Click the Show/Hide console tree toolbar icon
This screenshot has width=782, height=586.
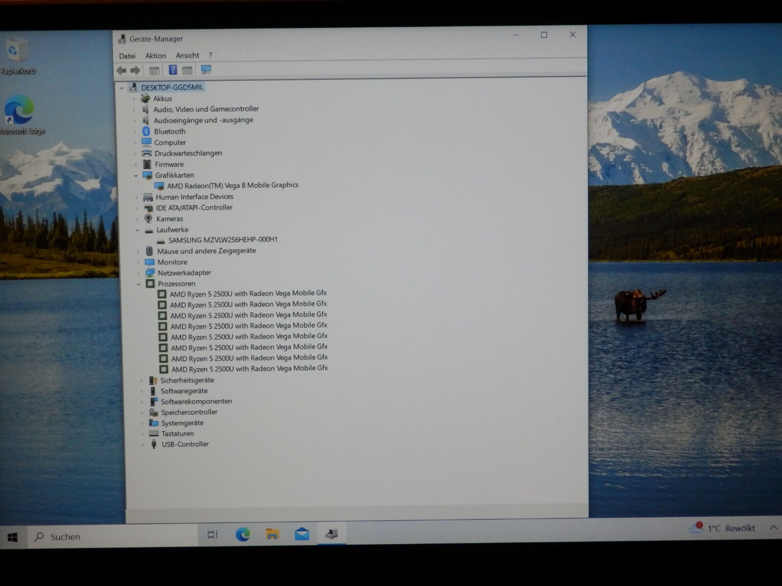tap(154, 70)
